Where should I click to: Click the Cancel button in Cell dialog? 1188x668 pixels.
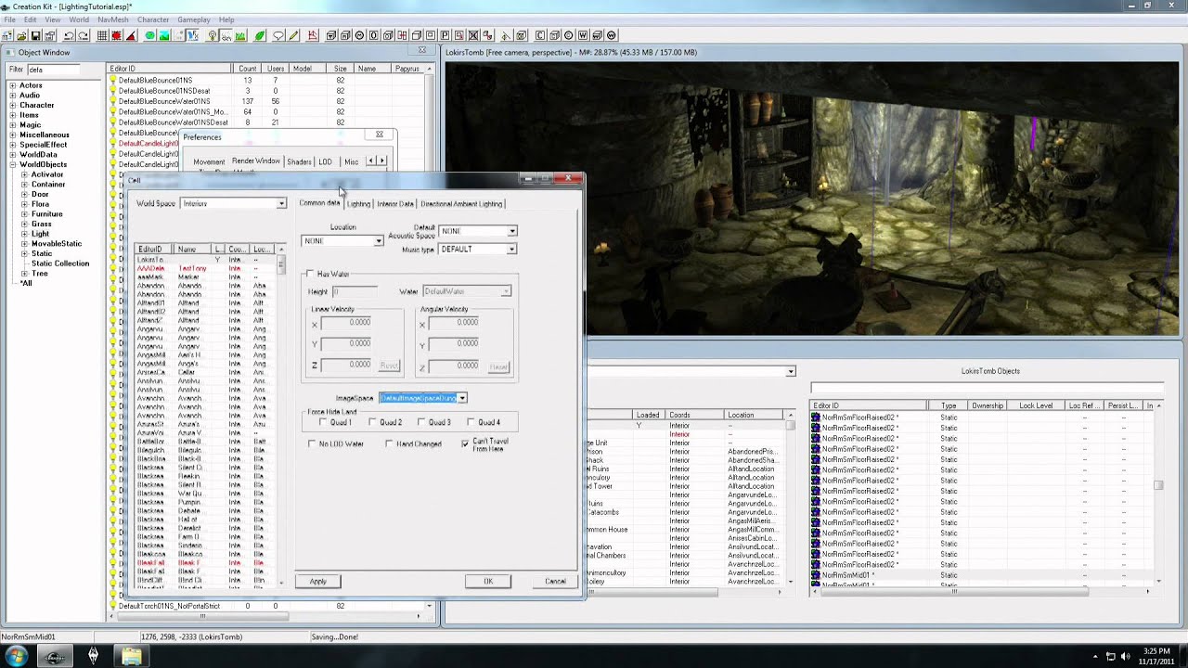pos(555,582)
